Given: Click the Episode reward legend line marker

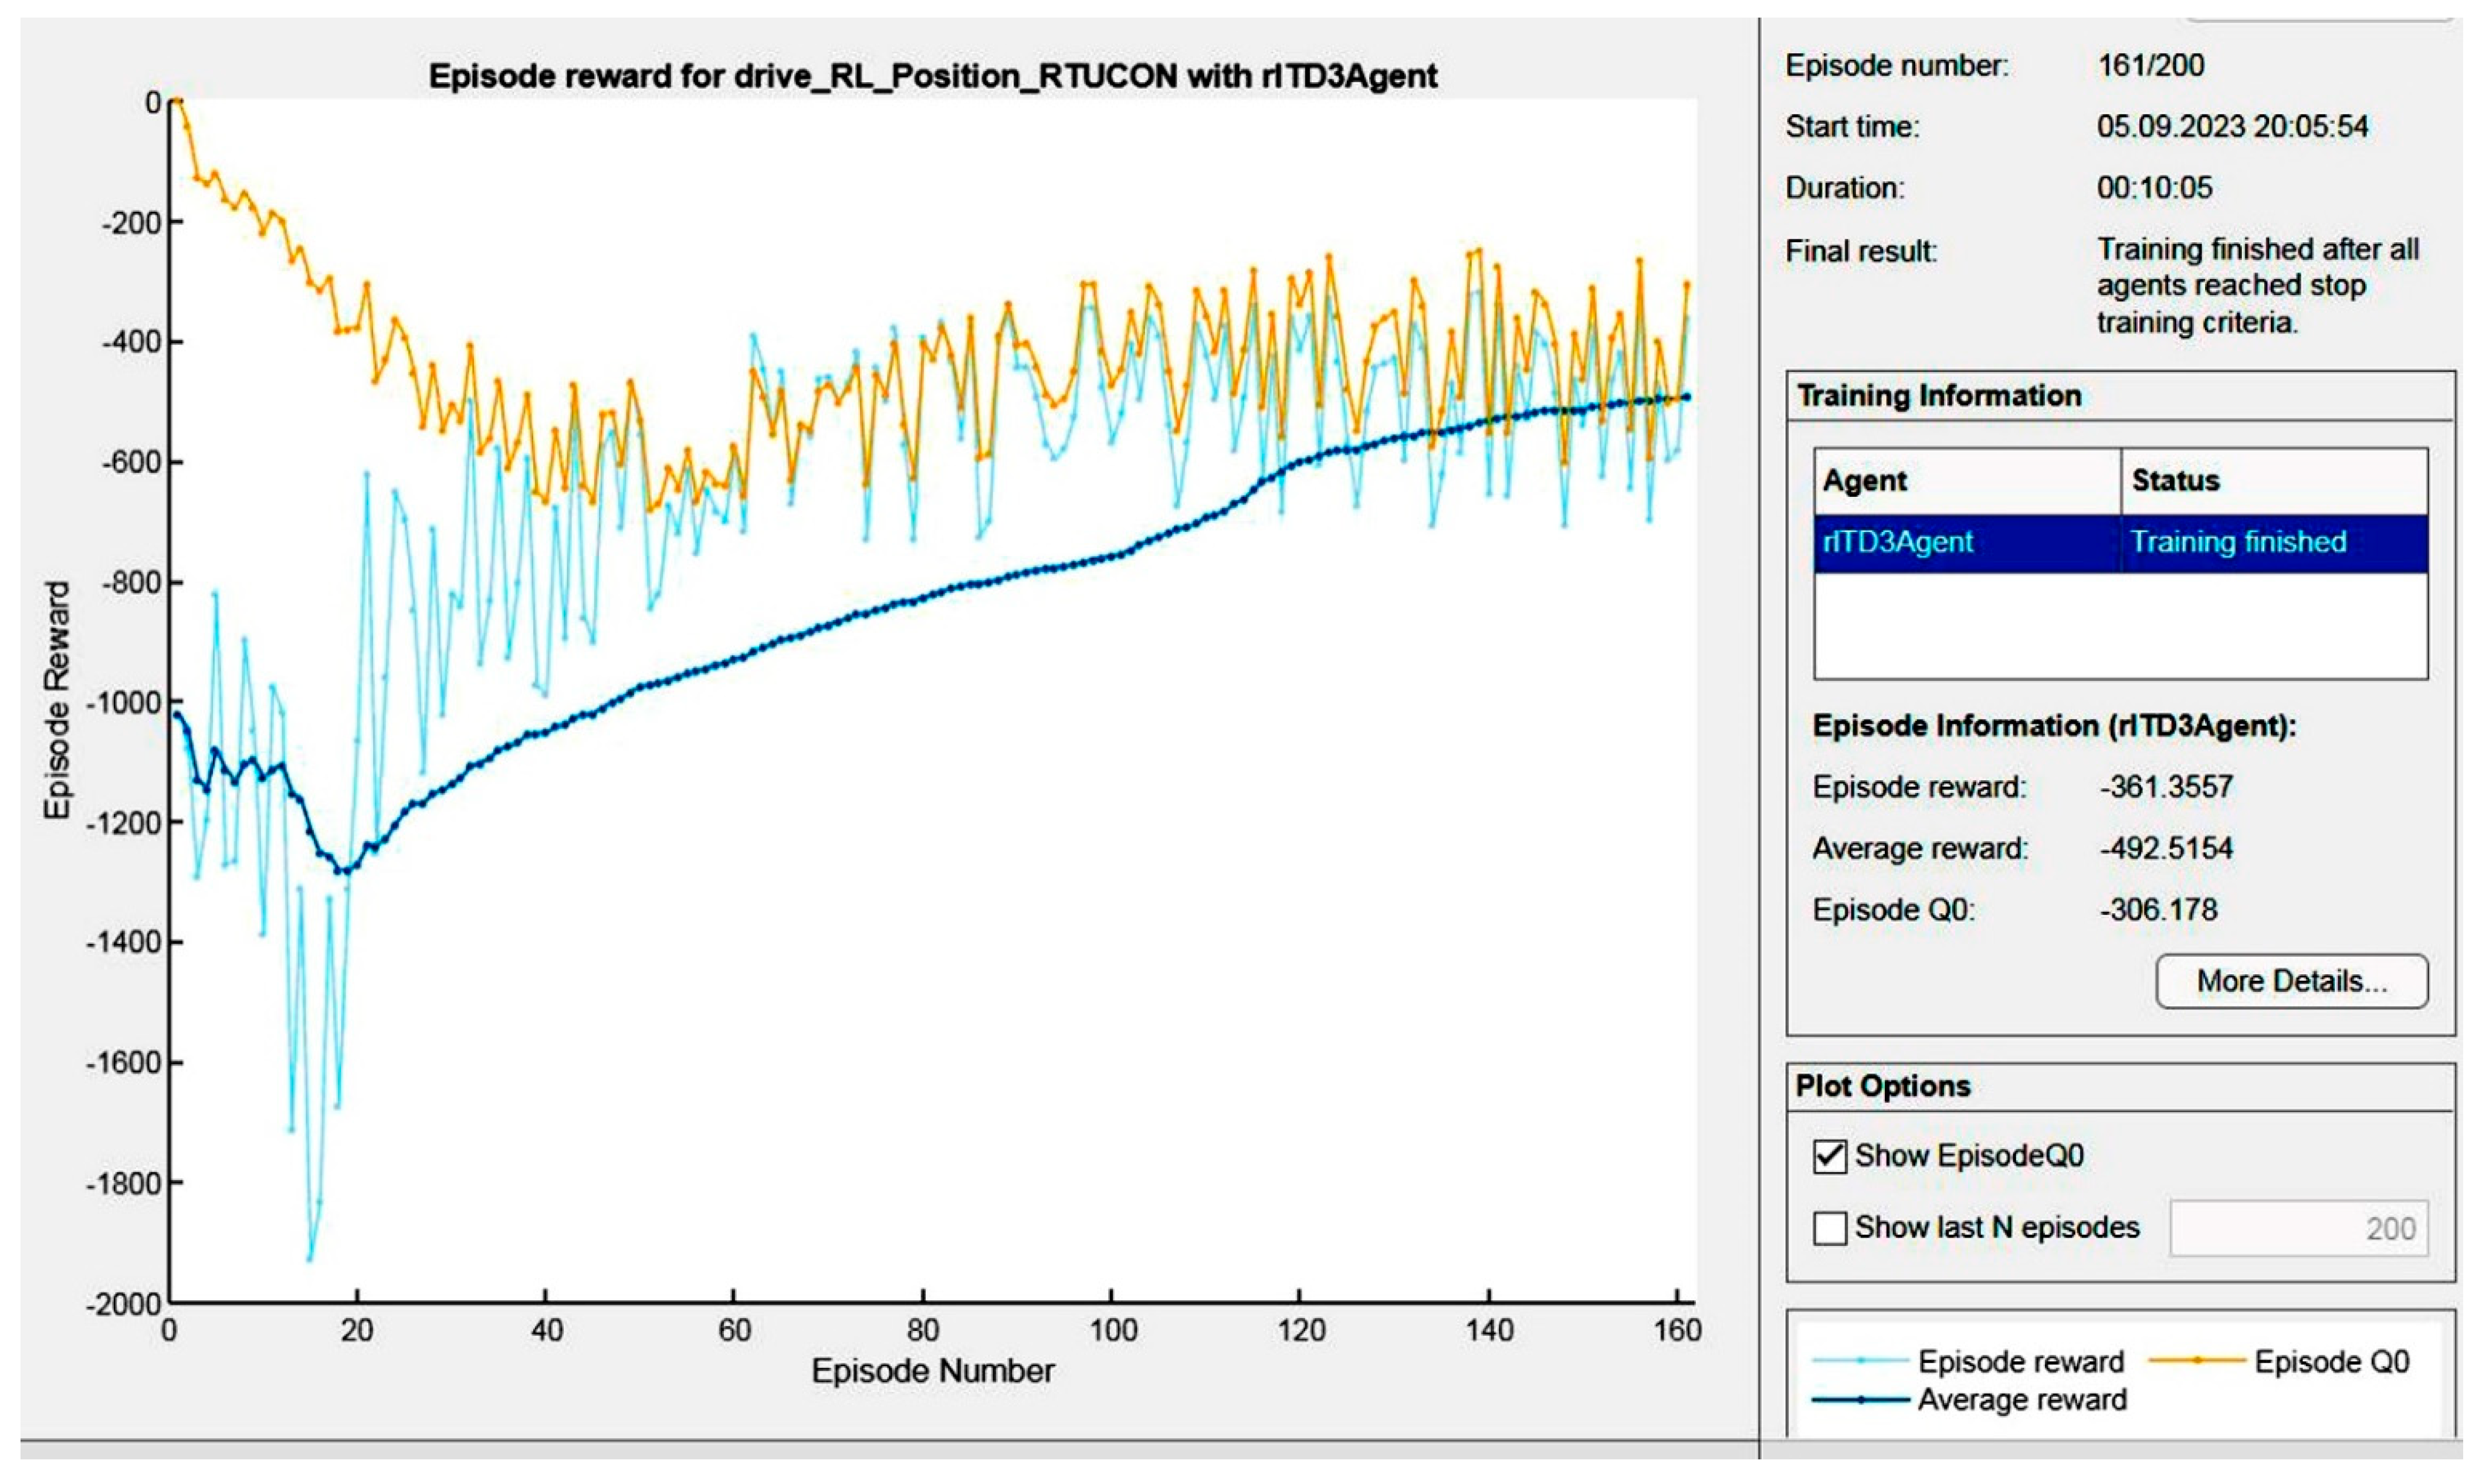Looking at the screenshot, I should click(1860, 1361).
